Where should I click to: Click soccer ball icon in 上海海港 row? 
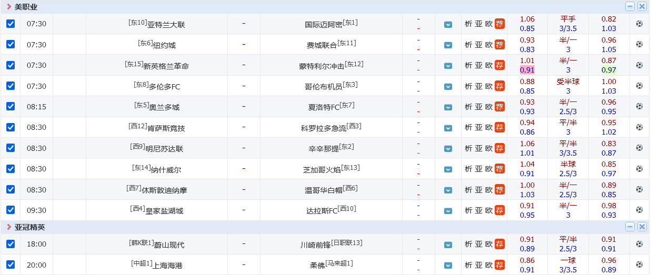(x=639, y=265)
